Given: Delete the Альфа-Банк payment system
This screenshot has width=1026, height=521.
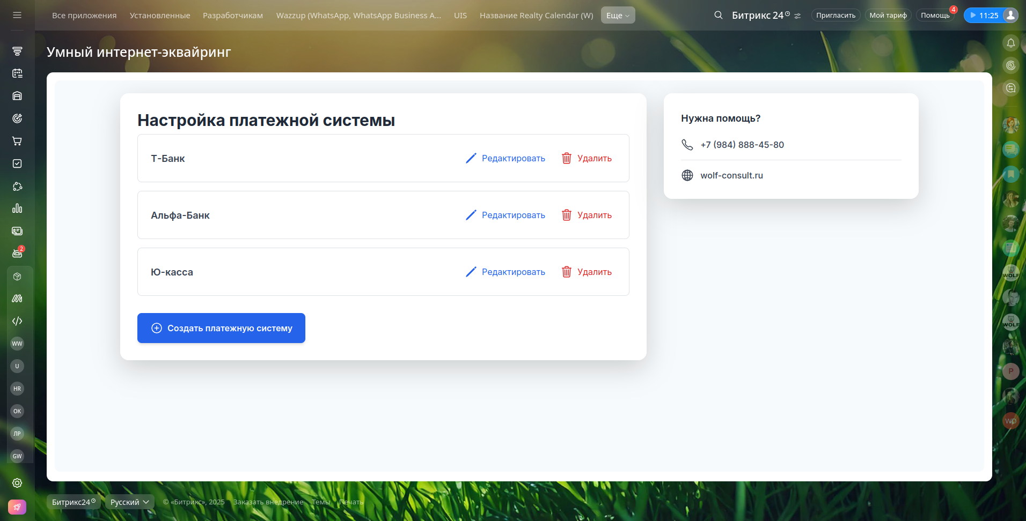Looking at the screenshot, I should [587, 215].
